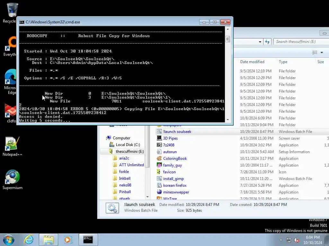This screenshot has width=329, height=246.
Task: Select the 7z2408 application file
Action: [x=169, y=145]
